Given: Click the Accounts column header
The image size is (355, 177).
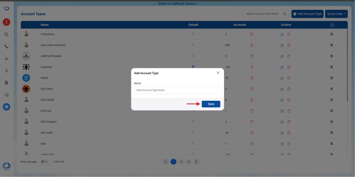Looking at the screenshot, I should pos(240,25).
